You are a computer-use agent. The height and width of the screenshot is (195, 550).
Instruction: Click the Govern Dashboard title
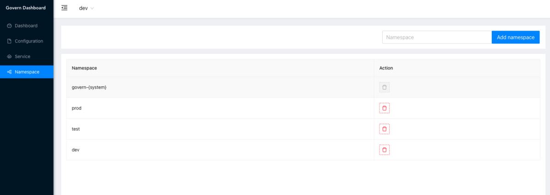click(x=26, y=8)
